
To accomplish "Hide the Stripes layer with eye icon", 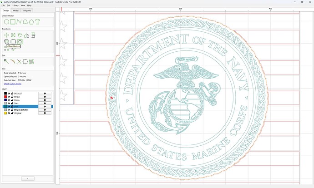I will (x=9, y=97).
